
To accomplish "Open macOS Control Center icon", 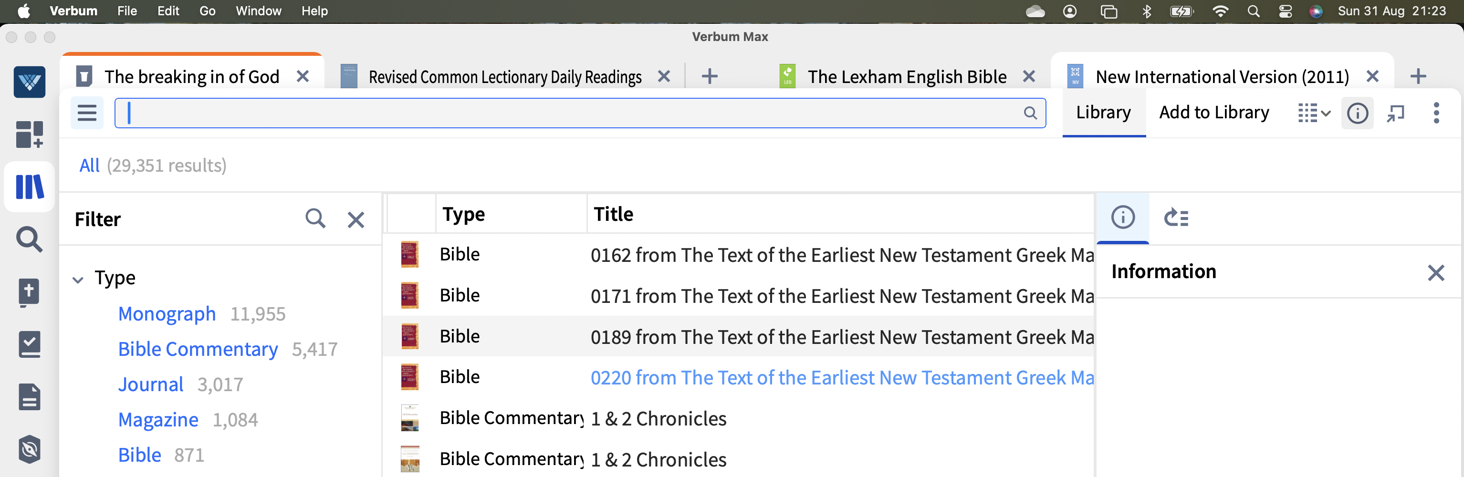I will pos(1285,11).
